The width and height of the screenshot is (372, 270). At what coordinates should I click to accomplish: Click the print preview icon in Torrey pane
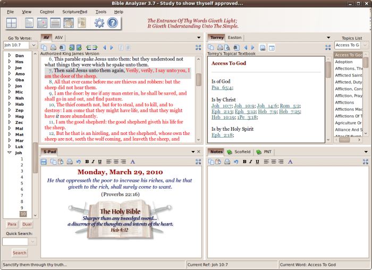point(227,47)
